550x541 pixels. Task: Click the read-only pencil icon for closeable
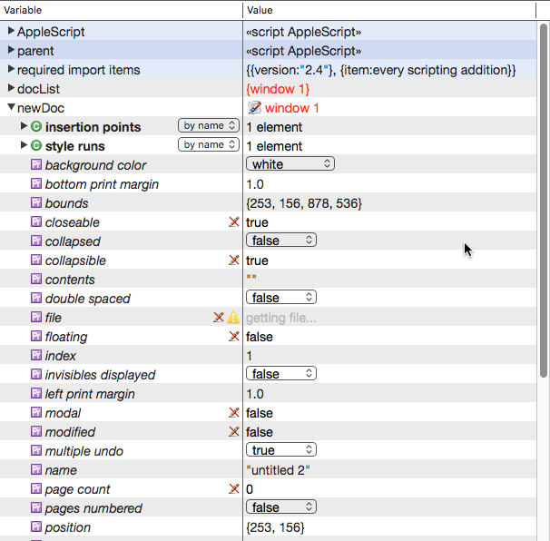pyautogui.click(x=233, y=222)
